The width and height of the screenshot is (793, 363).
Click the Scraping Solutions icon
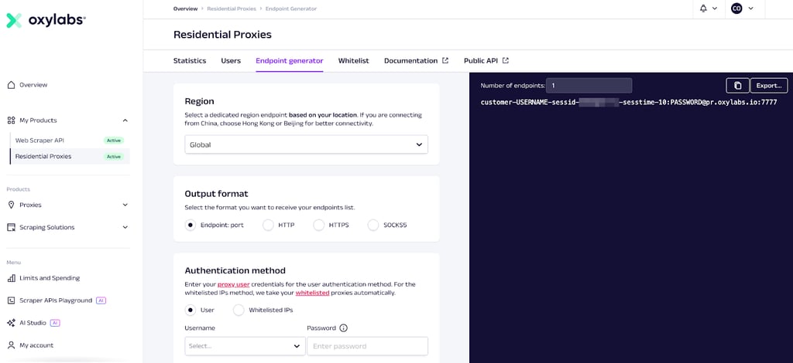(x=11, y=227)
